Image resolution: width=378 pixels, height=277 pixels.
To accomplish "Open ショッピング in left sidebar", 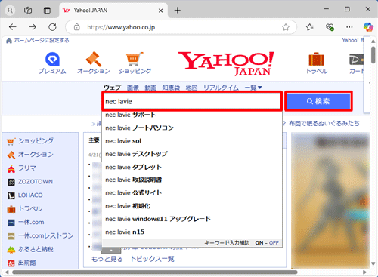I will [36, 140].
